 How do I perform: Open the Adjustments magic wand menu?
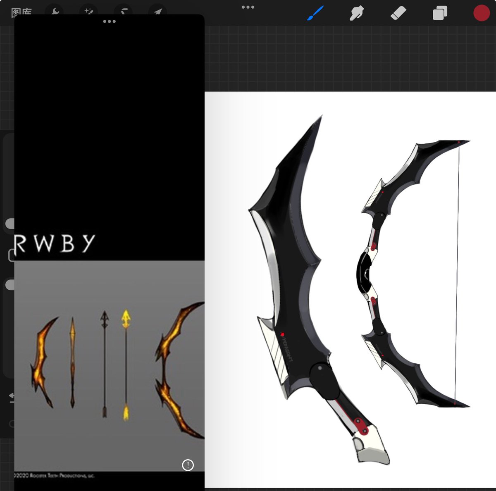(89, 12)
